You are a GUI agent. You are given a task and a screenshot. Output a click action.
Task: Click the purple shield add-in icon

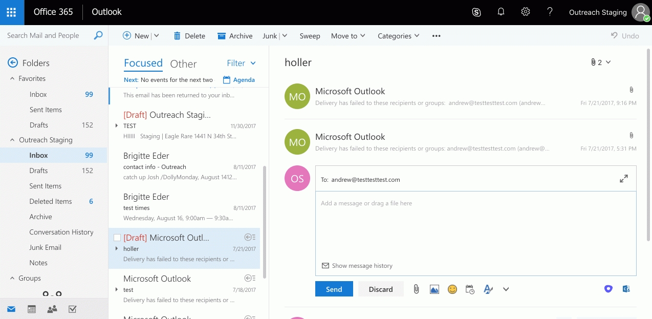coord(608,289)
